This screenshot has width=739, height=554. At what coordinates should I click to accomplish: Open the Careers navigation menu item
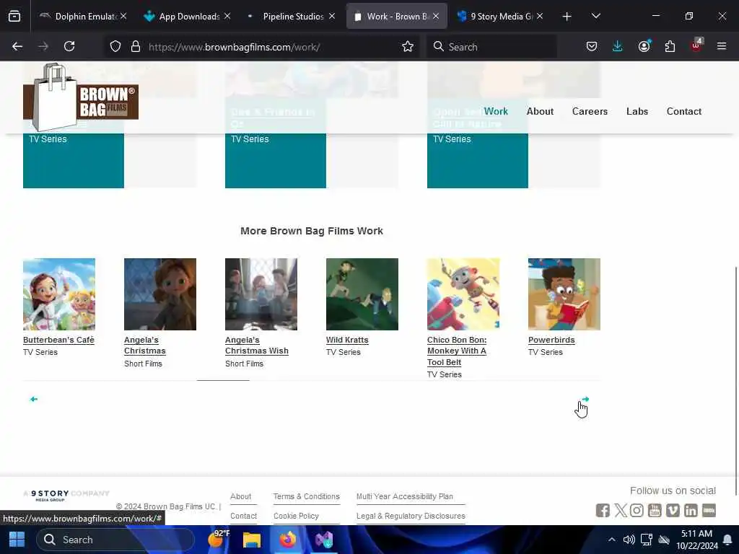[590, 111]
